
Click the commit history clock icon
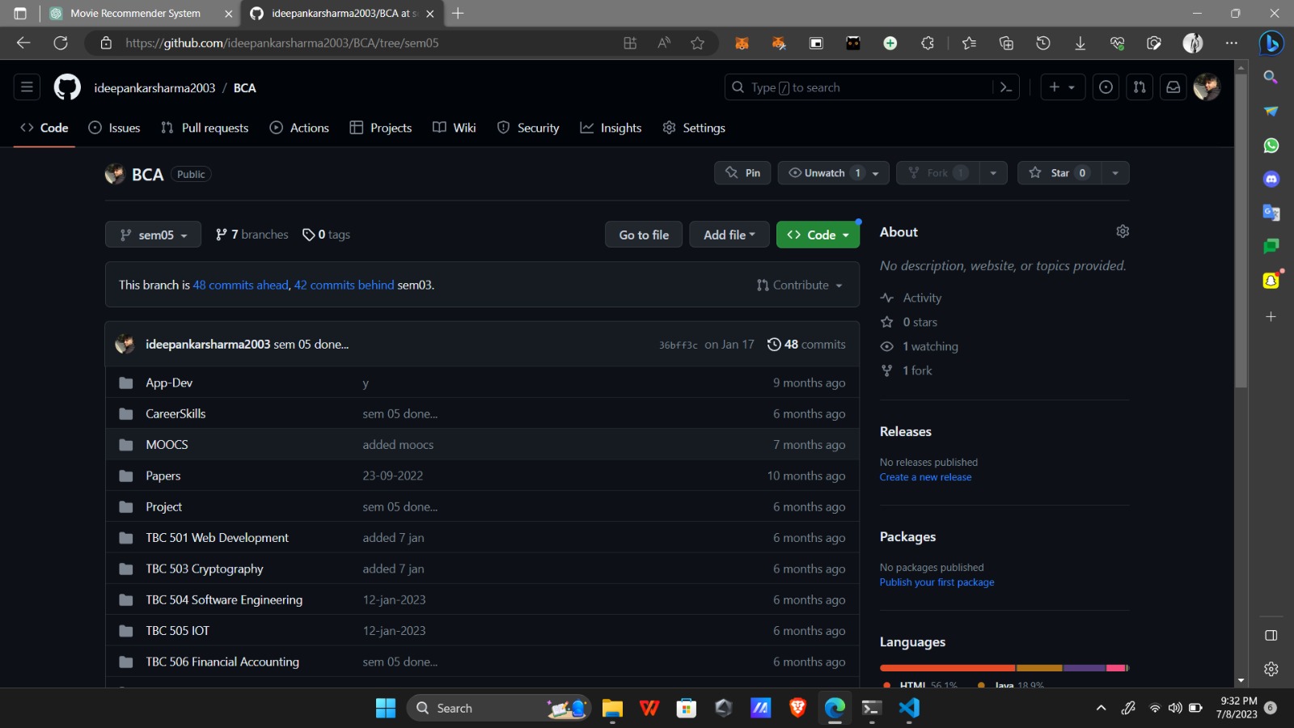[x=774, y=345]
